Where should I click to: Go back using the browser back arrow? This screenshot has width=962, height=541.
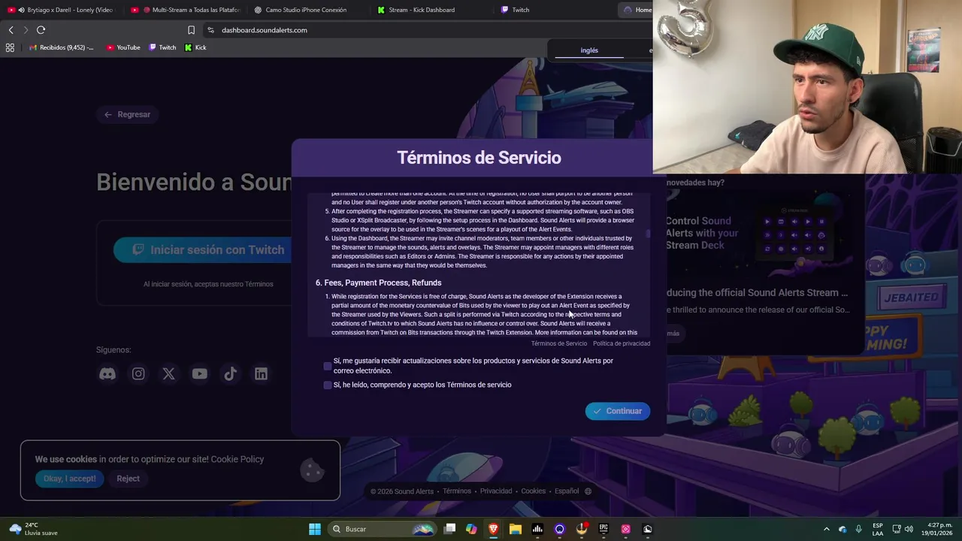[11, 30]
